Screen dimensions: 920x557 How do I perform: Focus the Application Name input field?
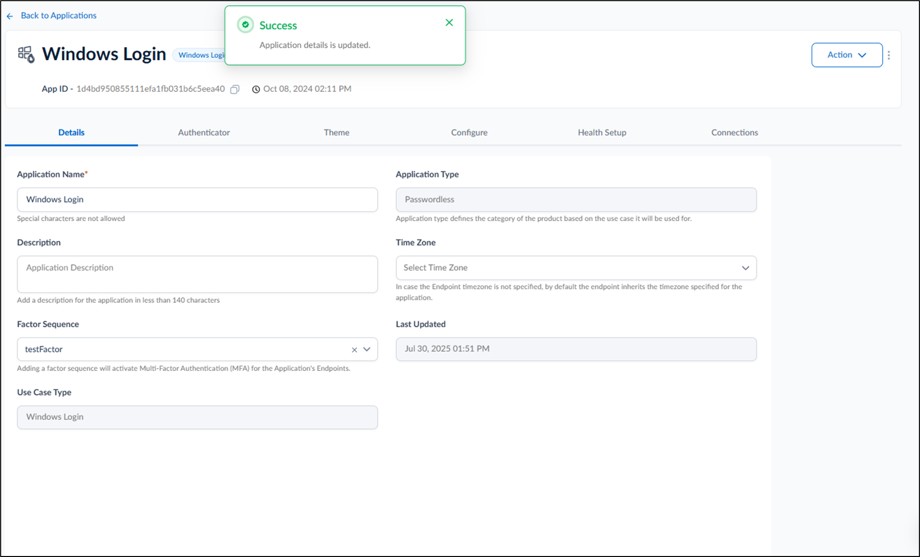(x=197, y=200)
